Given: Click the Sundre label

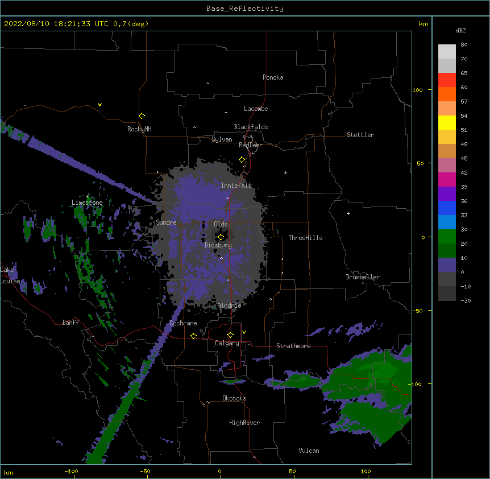Looking at the screenshot, I should (166, 222).
